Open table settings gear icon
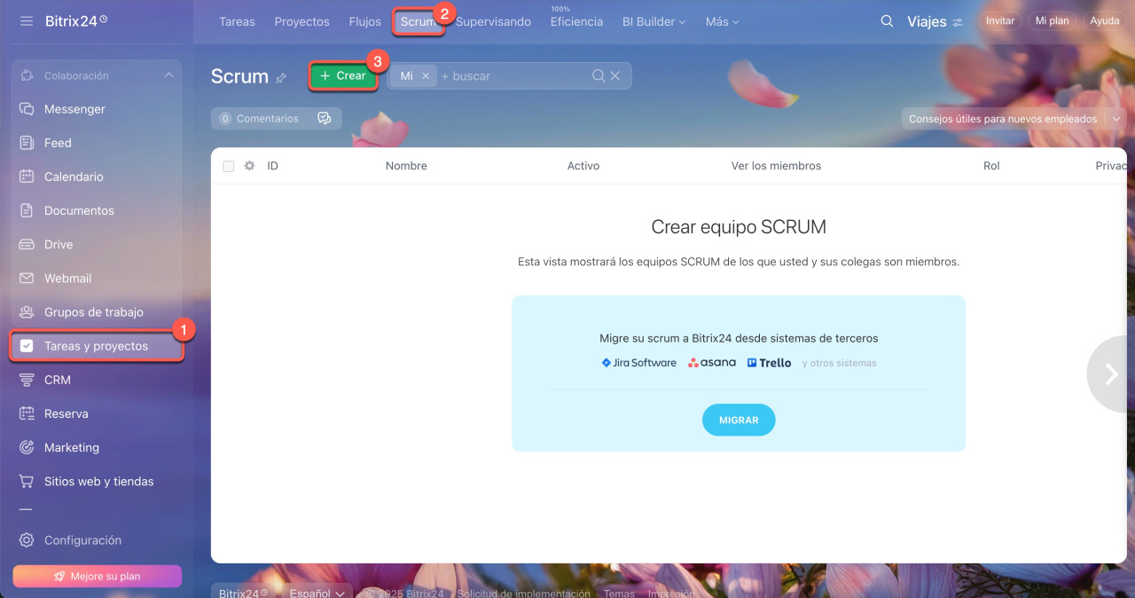The image size is (1135, 598). tap(249, 166)
